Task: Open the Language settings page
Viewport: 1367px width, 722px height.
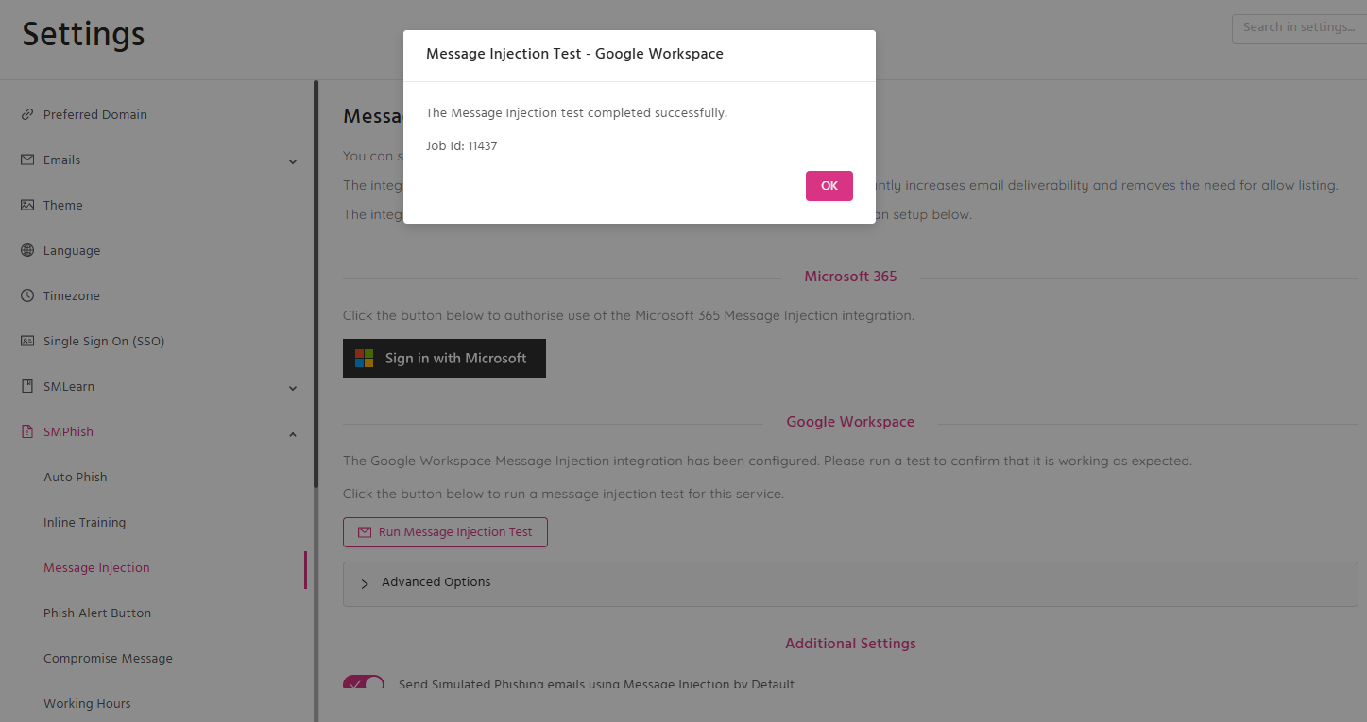Action: (x=72, y=250)
